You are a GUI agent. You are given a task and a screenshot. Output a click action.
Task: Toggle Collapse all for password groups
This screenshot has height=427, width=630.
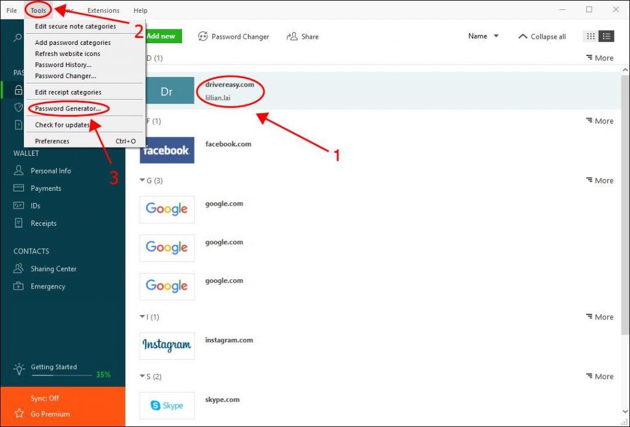(x=541, y=36)
